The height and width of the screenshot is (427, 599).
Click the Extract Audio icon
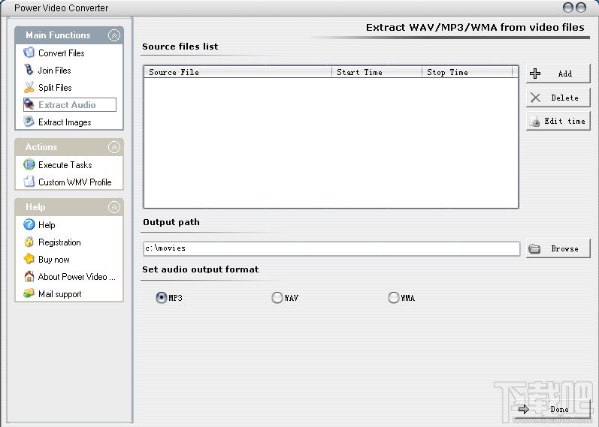pos(29,104)
